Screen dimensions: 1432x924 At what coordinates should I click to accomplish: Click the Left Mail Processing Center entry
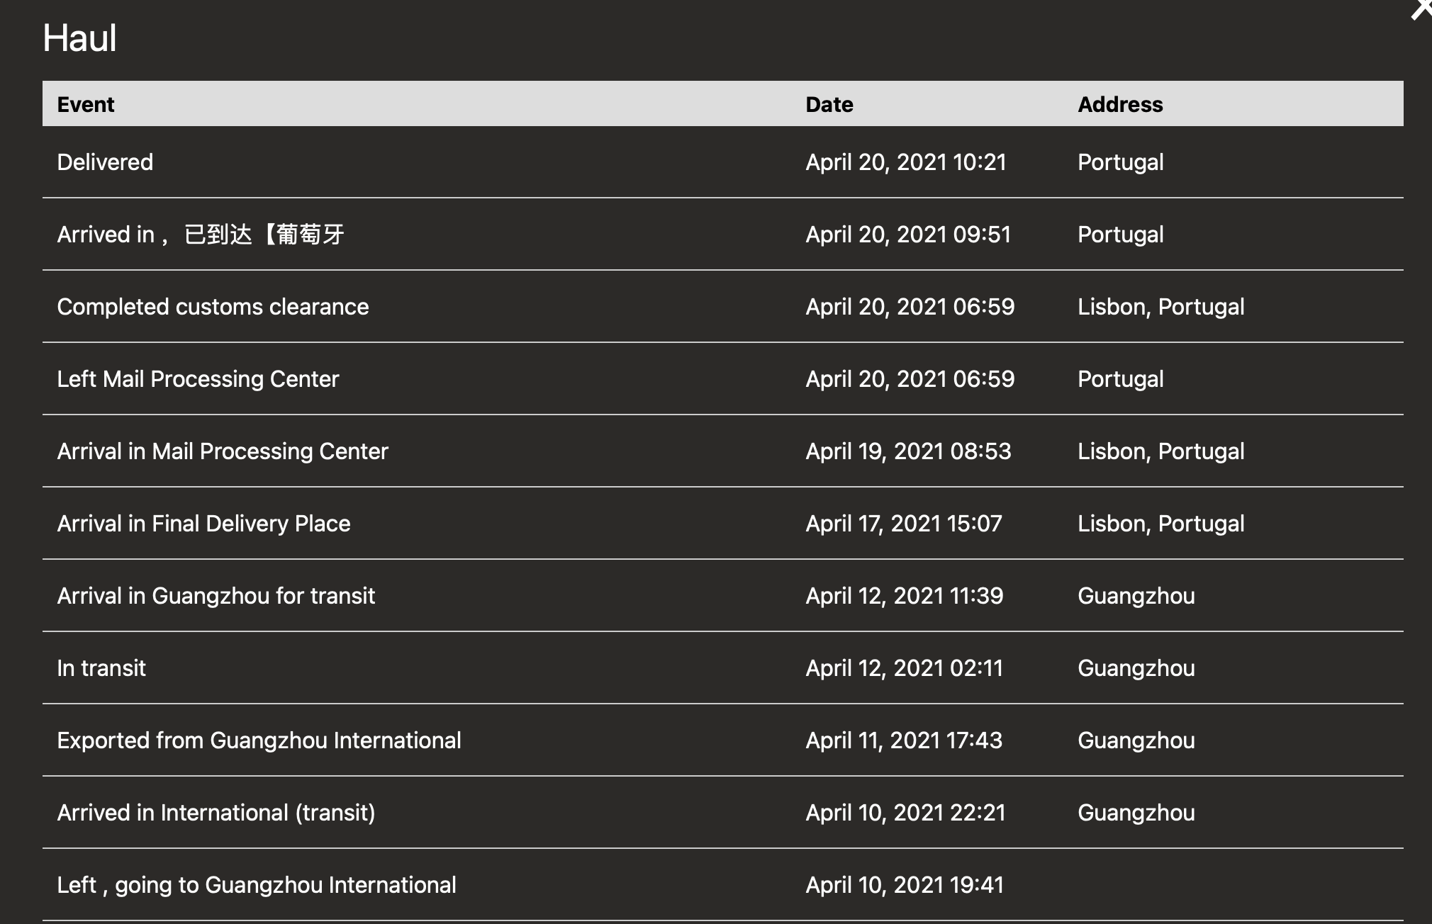(x=198, y=379)
